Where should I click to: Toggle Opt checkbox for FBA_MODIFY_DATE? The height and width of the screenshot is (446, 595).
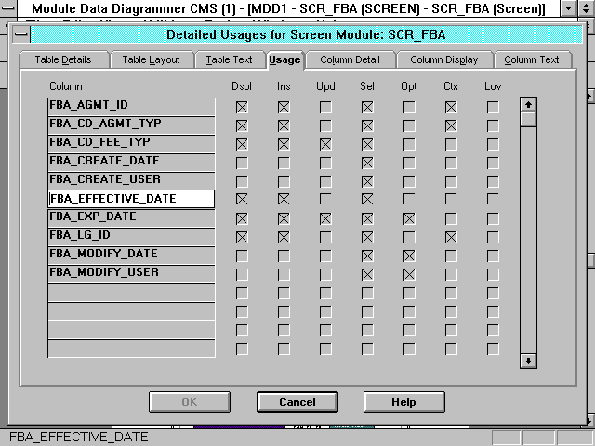pos(409,255)
